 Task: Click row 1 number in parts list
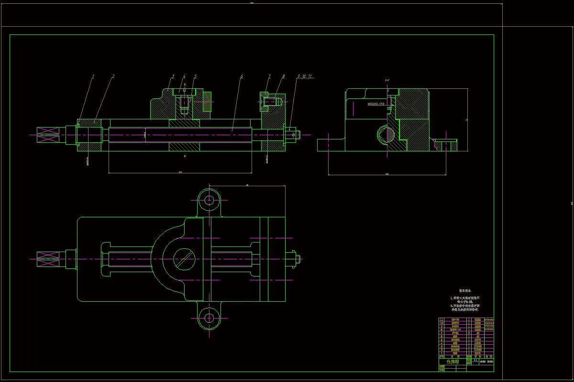point(442,354)
